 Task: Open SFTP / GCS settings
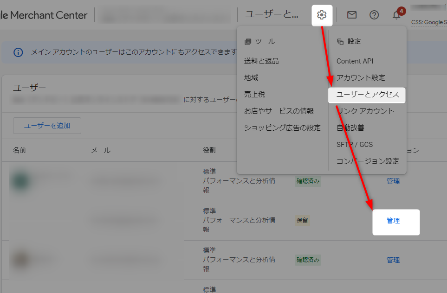[x=355, y=145]
